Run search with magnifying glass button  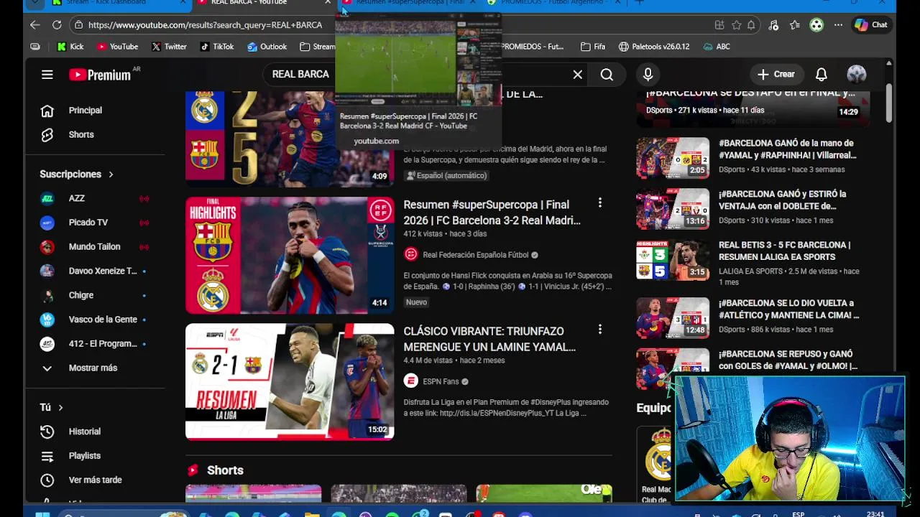coord(607,74)
